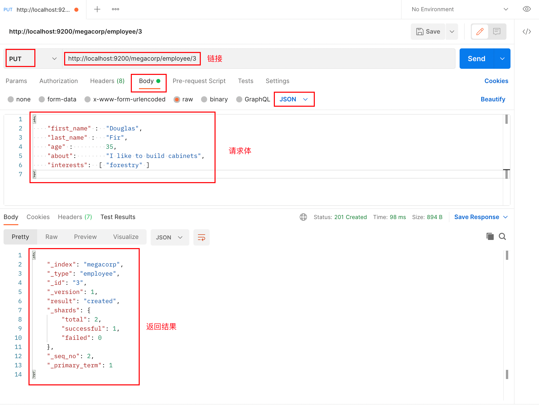
Task: Search the response with the magnifier icon
Action: (x=502, y=237)
